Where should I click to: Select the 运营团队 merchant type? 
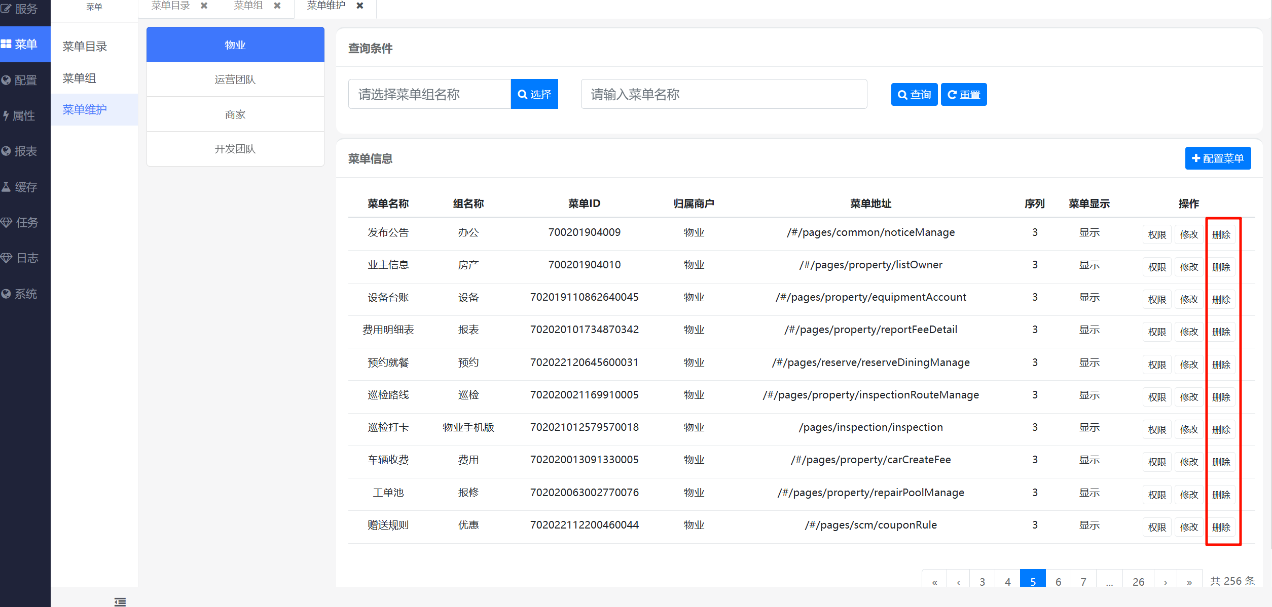click(x=235, y=79)
